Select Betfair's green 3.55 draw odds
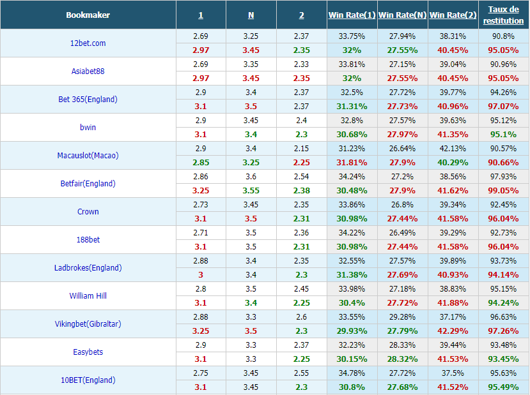 click(x=251, y=191)
